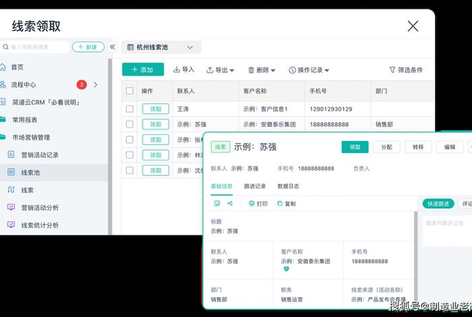Click 复制 copy button

point(287,204)
